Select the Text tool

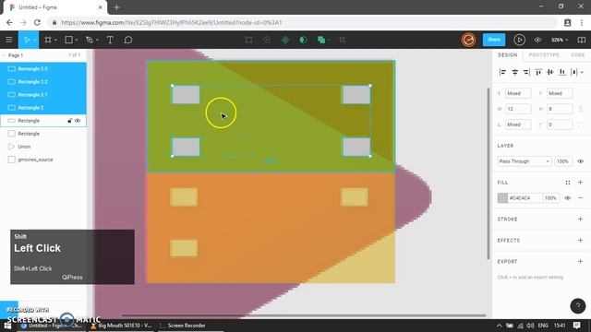click(110, 40)
